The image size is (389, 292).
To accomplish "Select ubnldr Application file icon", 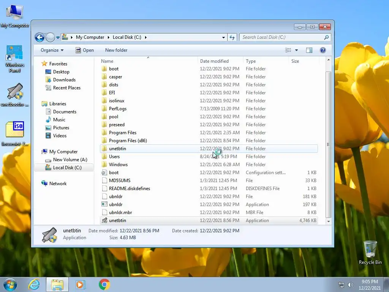I will click(x=104, y=204).
